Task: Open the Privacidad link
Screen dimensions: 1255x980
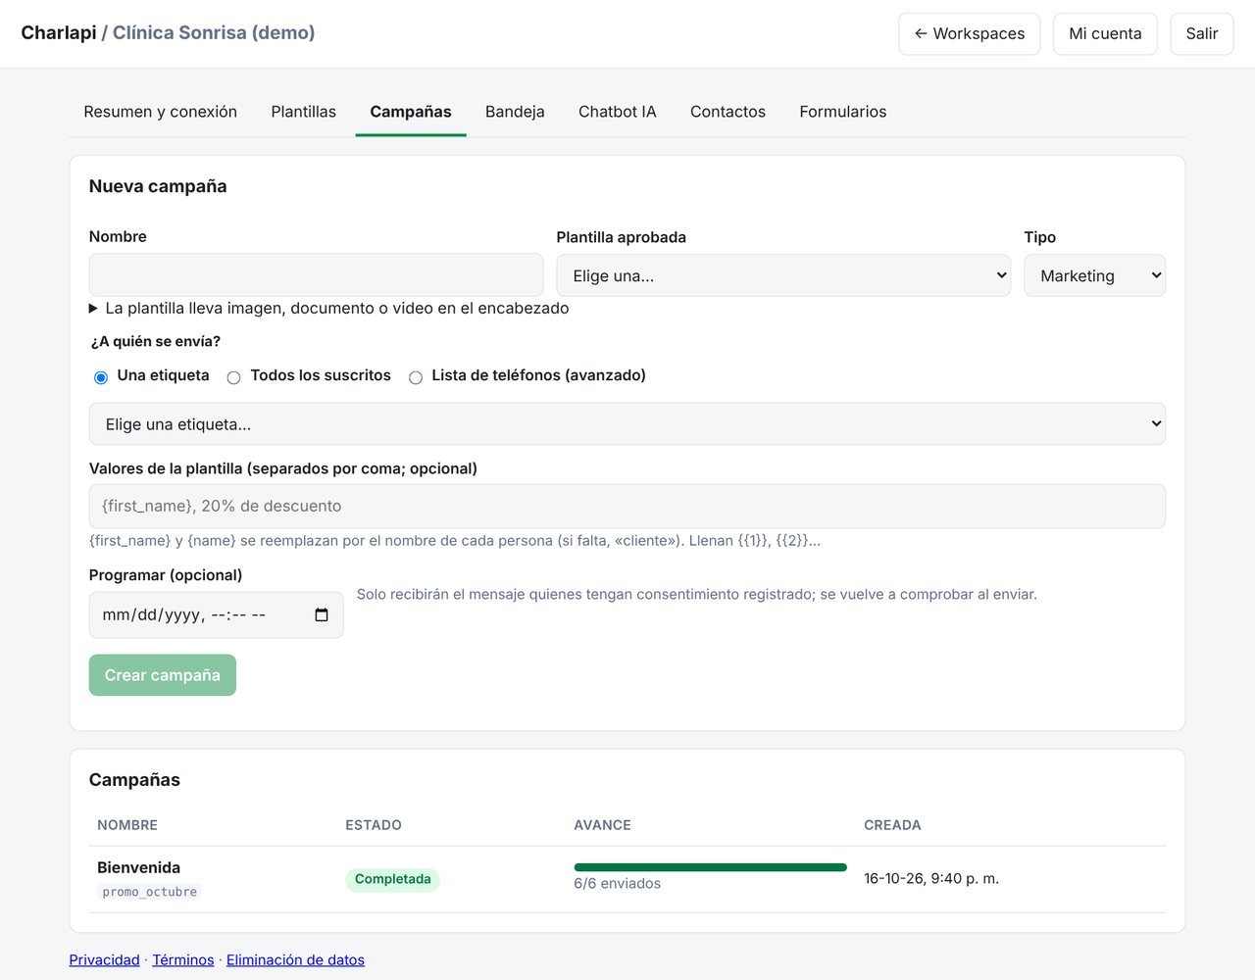Action: tap(104, 959)
